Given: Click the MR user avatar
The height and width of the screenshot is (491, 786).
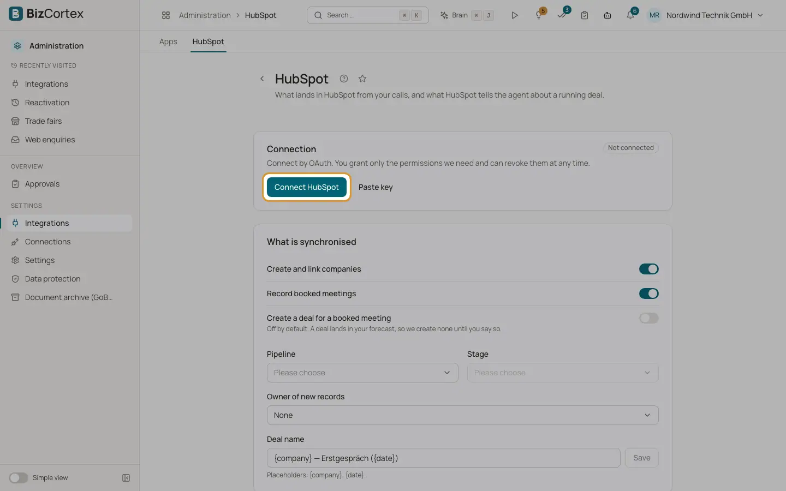Looking at the screenshot, I should point(654,15).
